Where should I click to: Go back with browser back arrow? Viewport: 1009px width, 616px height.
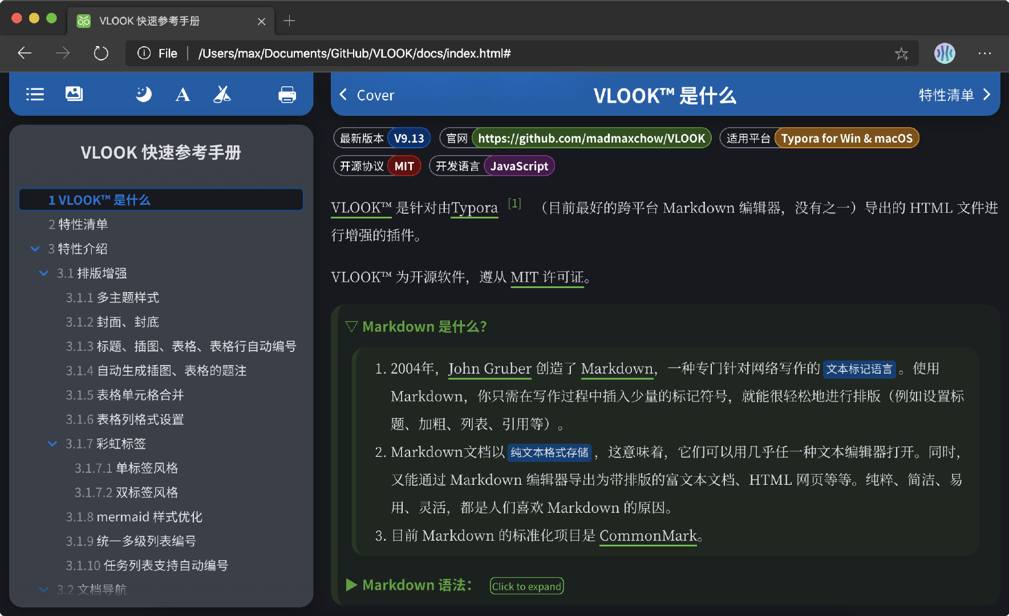[25, 53]
